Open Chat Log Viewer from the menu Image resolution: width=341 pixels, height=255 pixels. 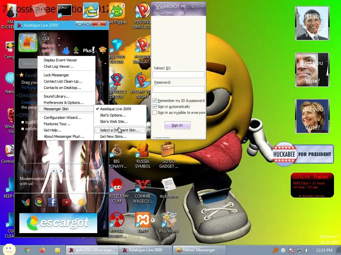tap(66, 66)
